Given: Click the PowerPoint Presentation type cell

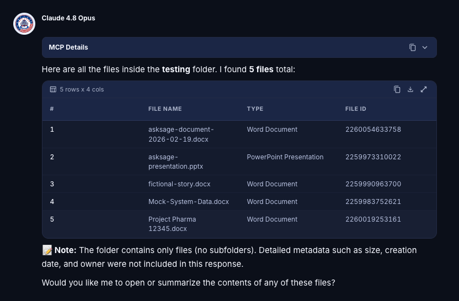Looking at the screenshot, I should 285,157.
